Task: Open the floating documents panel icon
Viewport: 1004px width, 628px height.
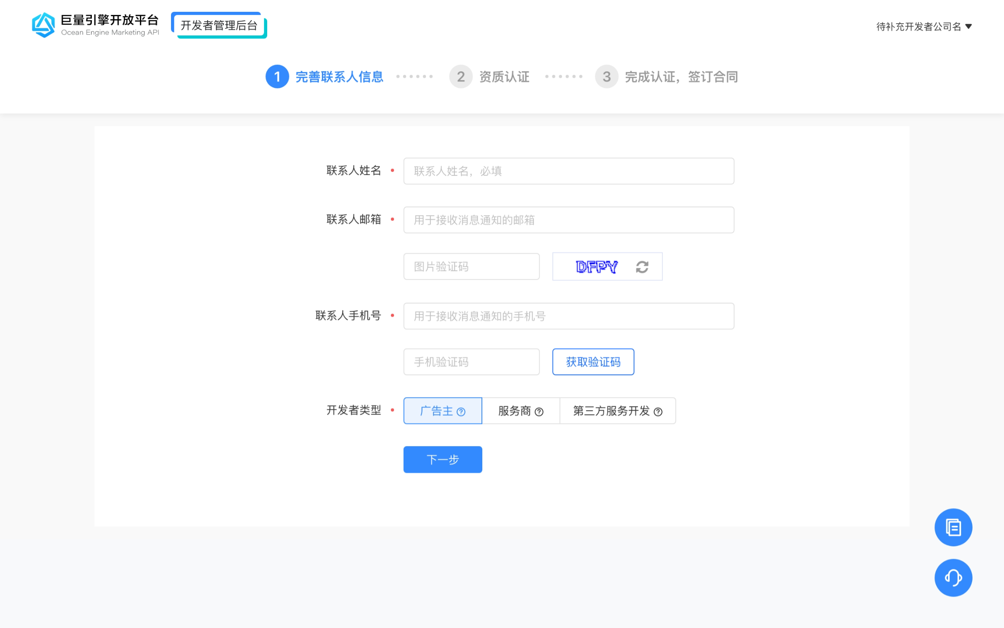Action: click(x=953, y=527)
